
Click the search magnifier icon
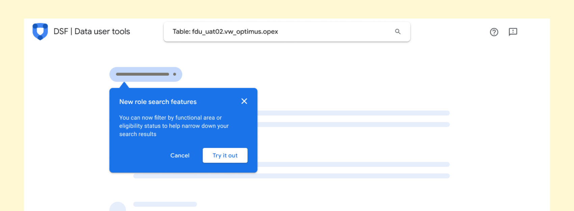398,31
